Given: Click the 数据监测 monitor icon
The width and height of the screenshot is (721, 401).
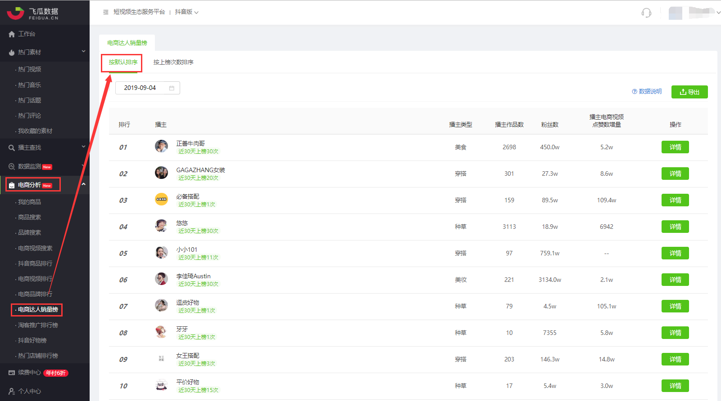Looking at the screenshot, I should [x=12, y=167].
